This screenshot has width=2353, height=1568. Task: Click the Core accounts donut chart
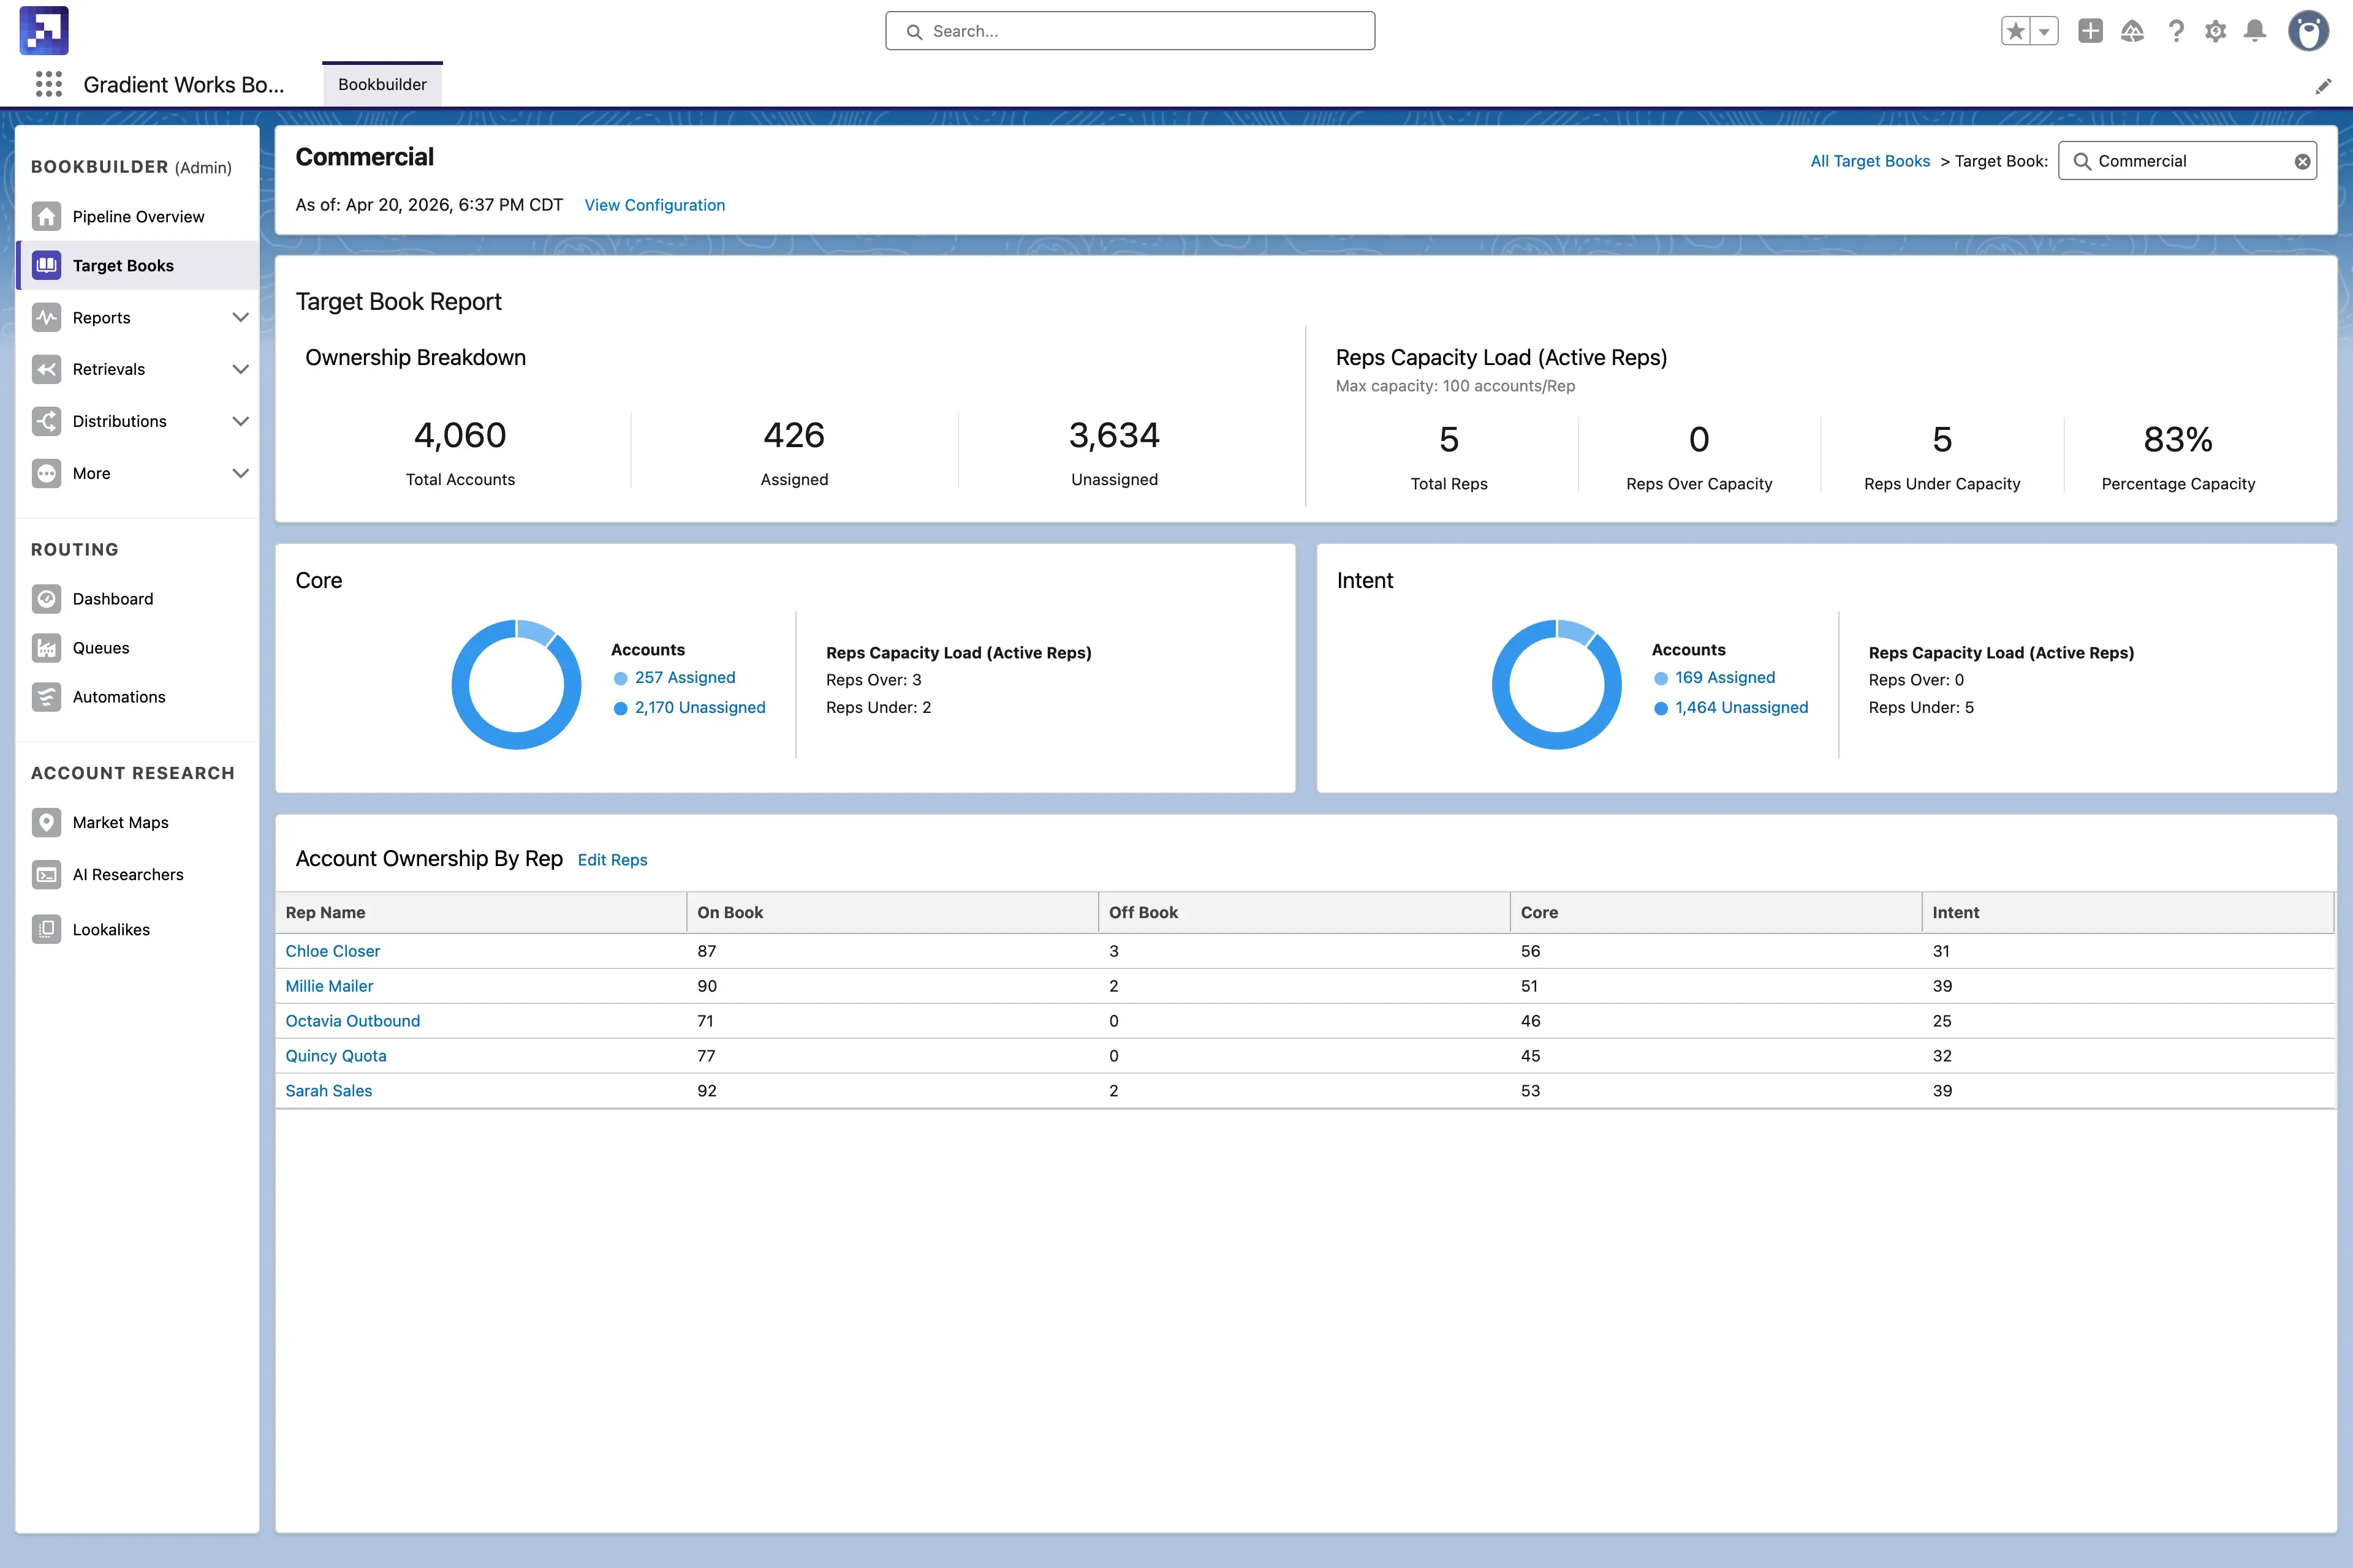tap(516, 684)
